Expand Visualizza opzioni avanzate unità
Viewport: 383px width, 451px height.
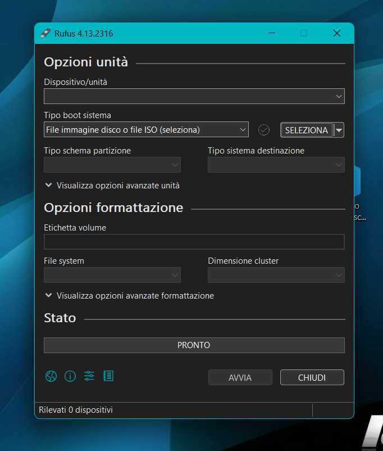pyautogui.click(x=112, y=186)
